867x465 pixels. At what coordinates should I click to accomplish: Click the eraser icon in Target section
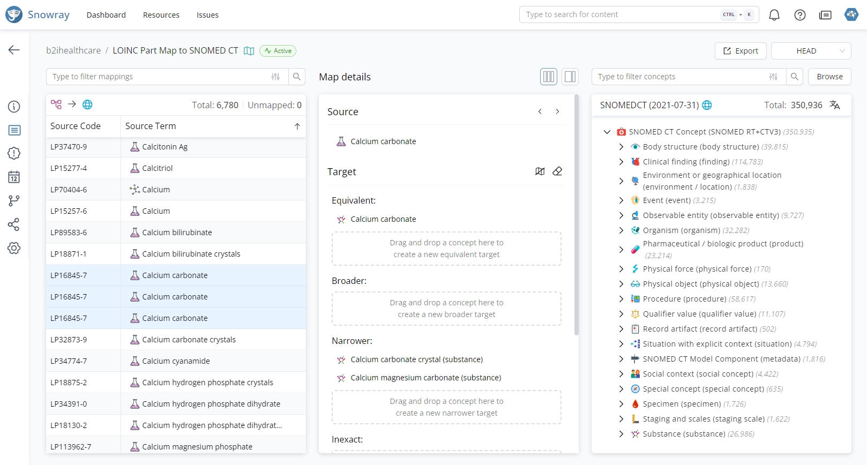click(557, 171)
